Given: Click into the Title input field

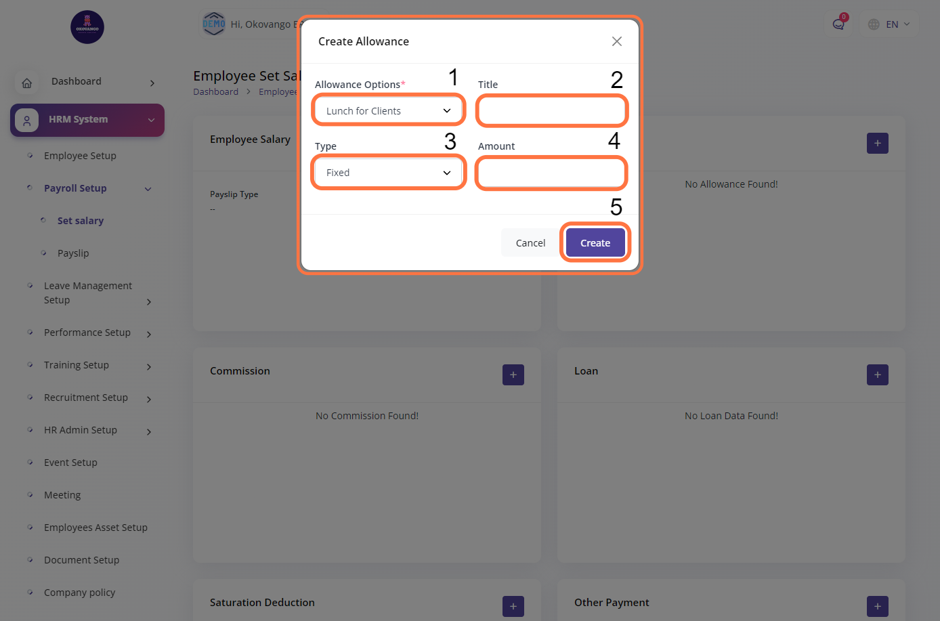Looking at the screenshot, I should tap(551, 110).
